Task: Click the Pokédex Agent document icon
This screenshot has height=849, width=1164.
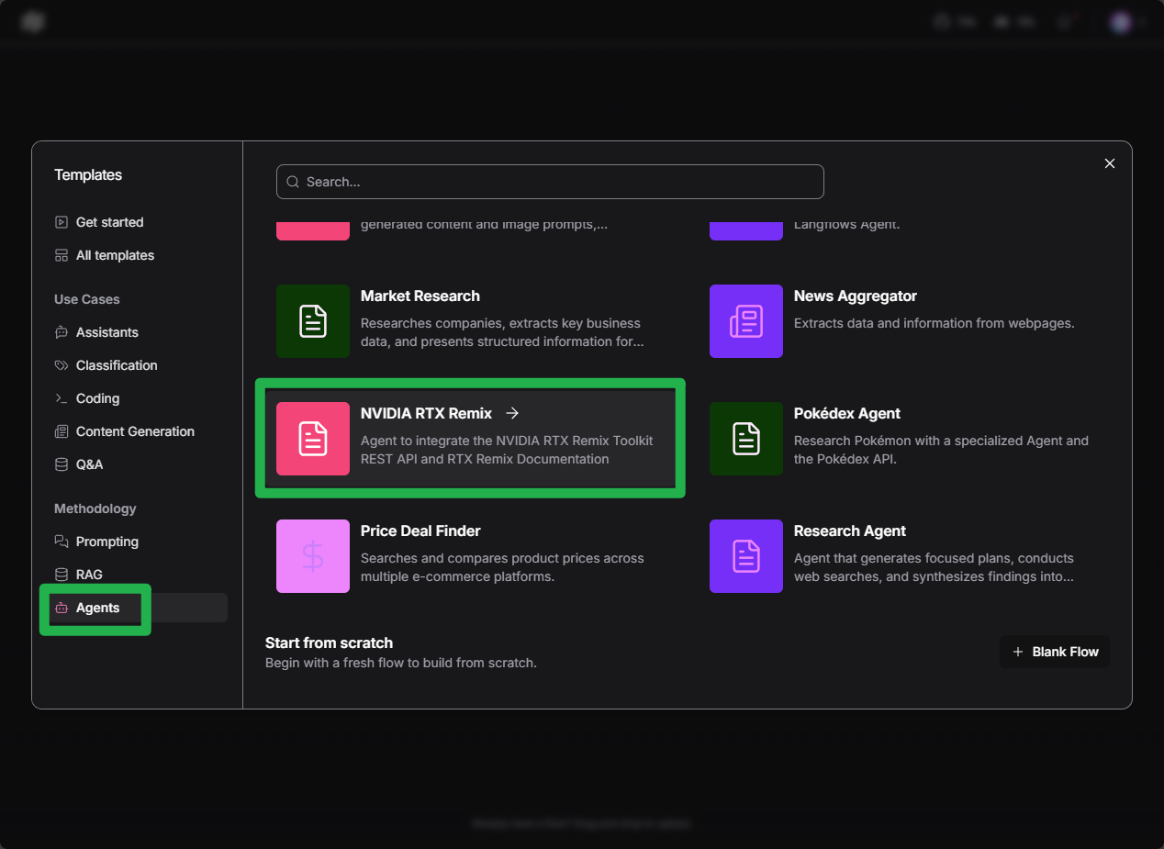Action: pos(745,439)
